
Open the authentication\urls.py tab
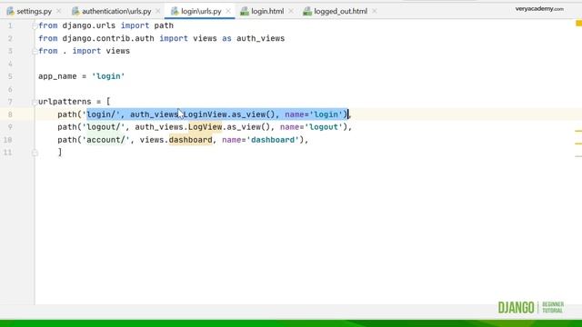[116, 12]
